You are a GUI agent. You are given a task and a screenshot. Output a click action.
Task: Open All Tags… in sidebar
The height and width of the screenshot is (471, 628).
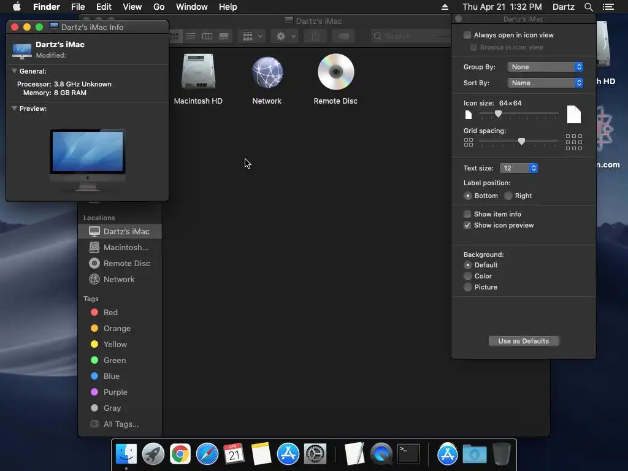click(120, 424)
